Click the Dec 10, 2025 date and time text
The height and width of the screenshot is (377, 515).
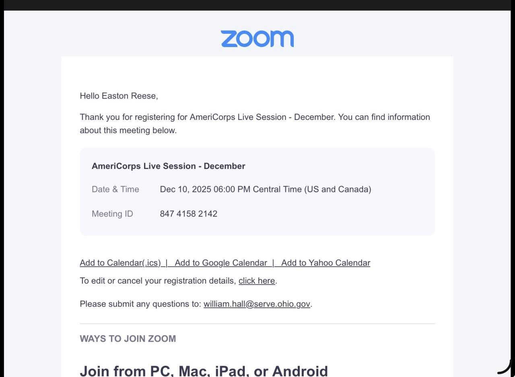[265, 189]
